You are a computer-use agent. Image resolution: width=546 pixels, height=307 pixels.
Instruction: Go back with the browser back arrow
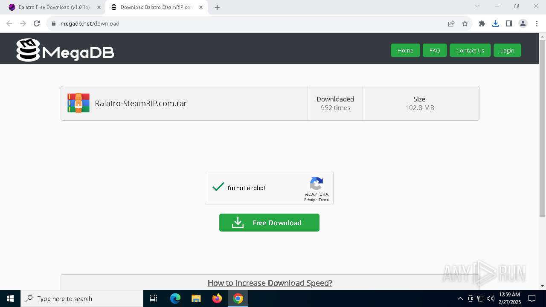(x=9, y=23)
